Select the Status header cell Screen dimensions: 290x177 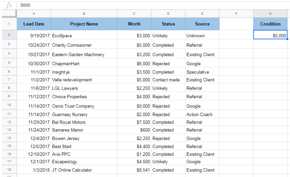[x=168, y=24]
